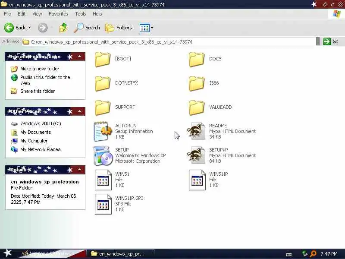345x259 pixels.
Task: Click the My Documents sidebar icon
Action: click(14, 133)
